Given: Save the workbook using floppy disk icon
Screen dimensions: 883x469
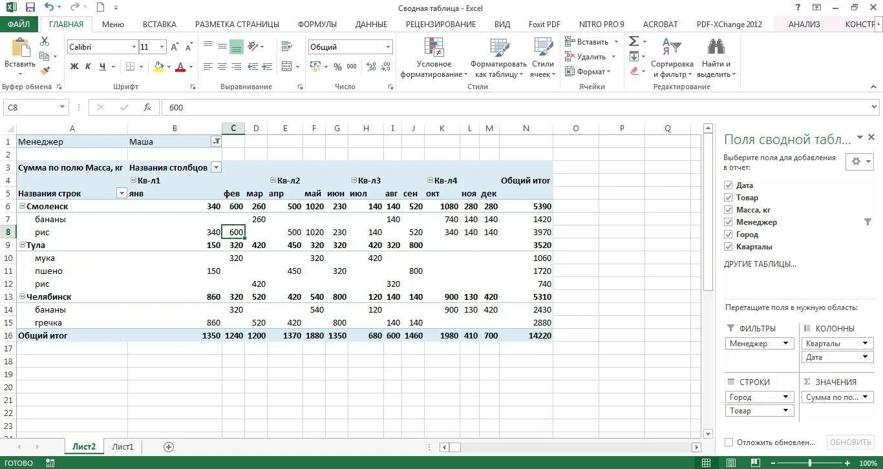Looking at the screenshot, I should point(30,8).
